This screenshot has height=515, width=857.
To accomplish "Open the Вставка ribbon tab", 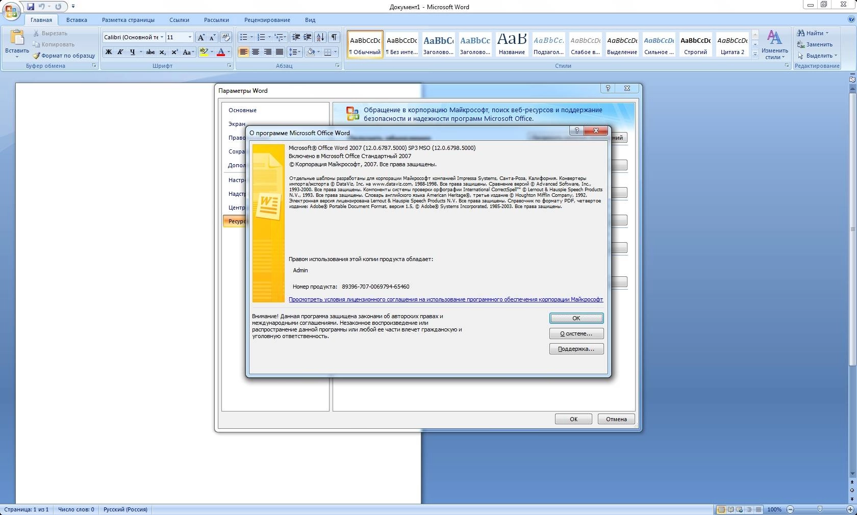I will (77, 20).
